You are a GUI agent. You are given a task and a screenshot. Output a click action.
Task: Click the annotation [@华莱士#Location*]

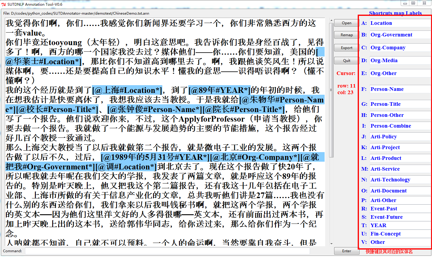coord(43,62)
